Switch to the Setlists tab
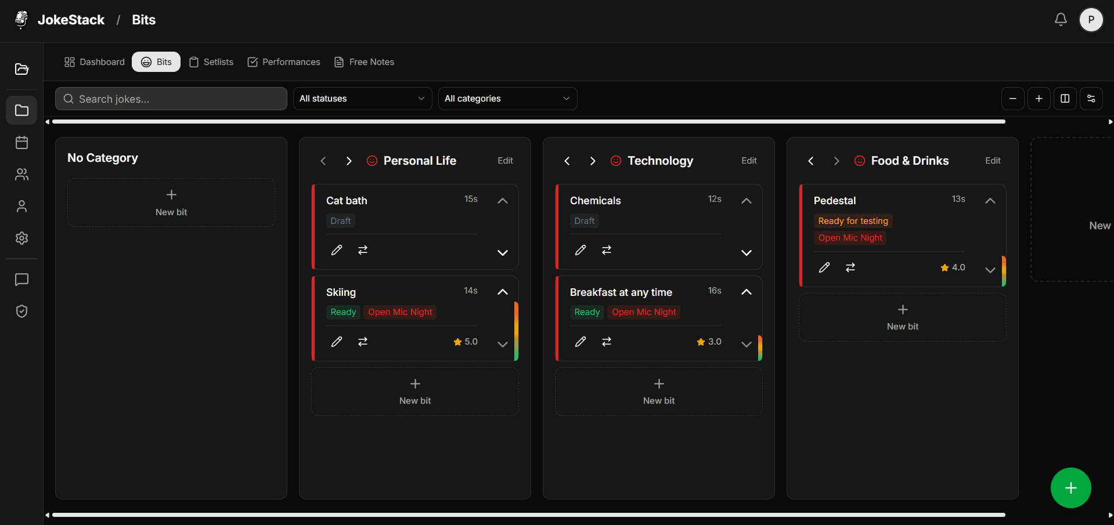Viewport: 1114px width, 525px height. [x=211, y=62]
